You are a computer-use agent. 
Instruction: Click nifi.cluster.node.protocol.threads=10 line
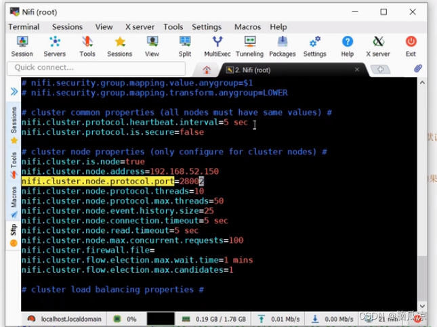(112, 191)
